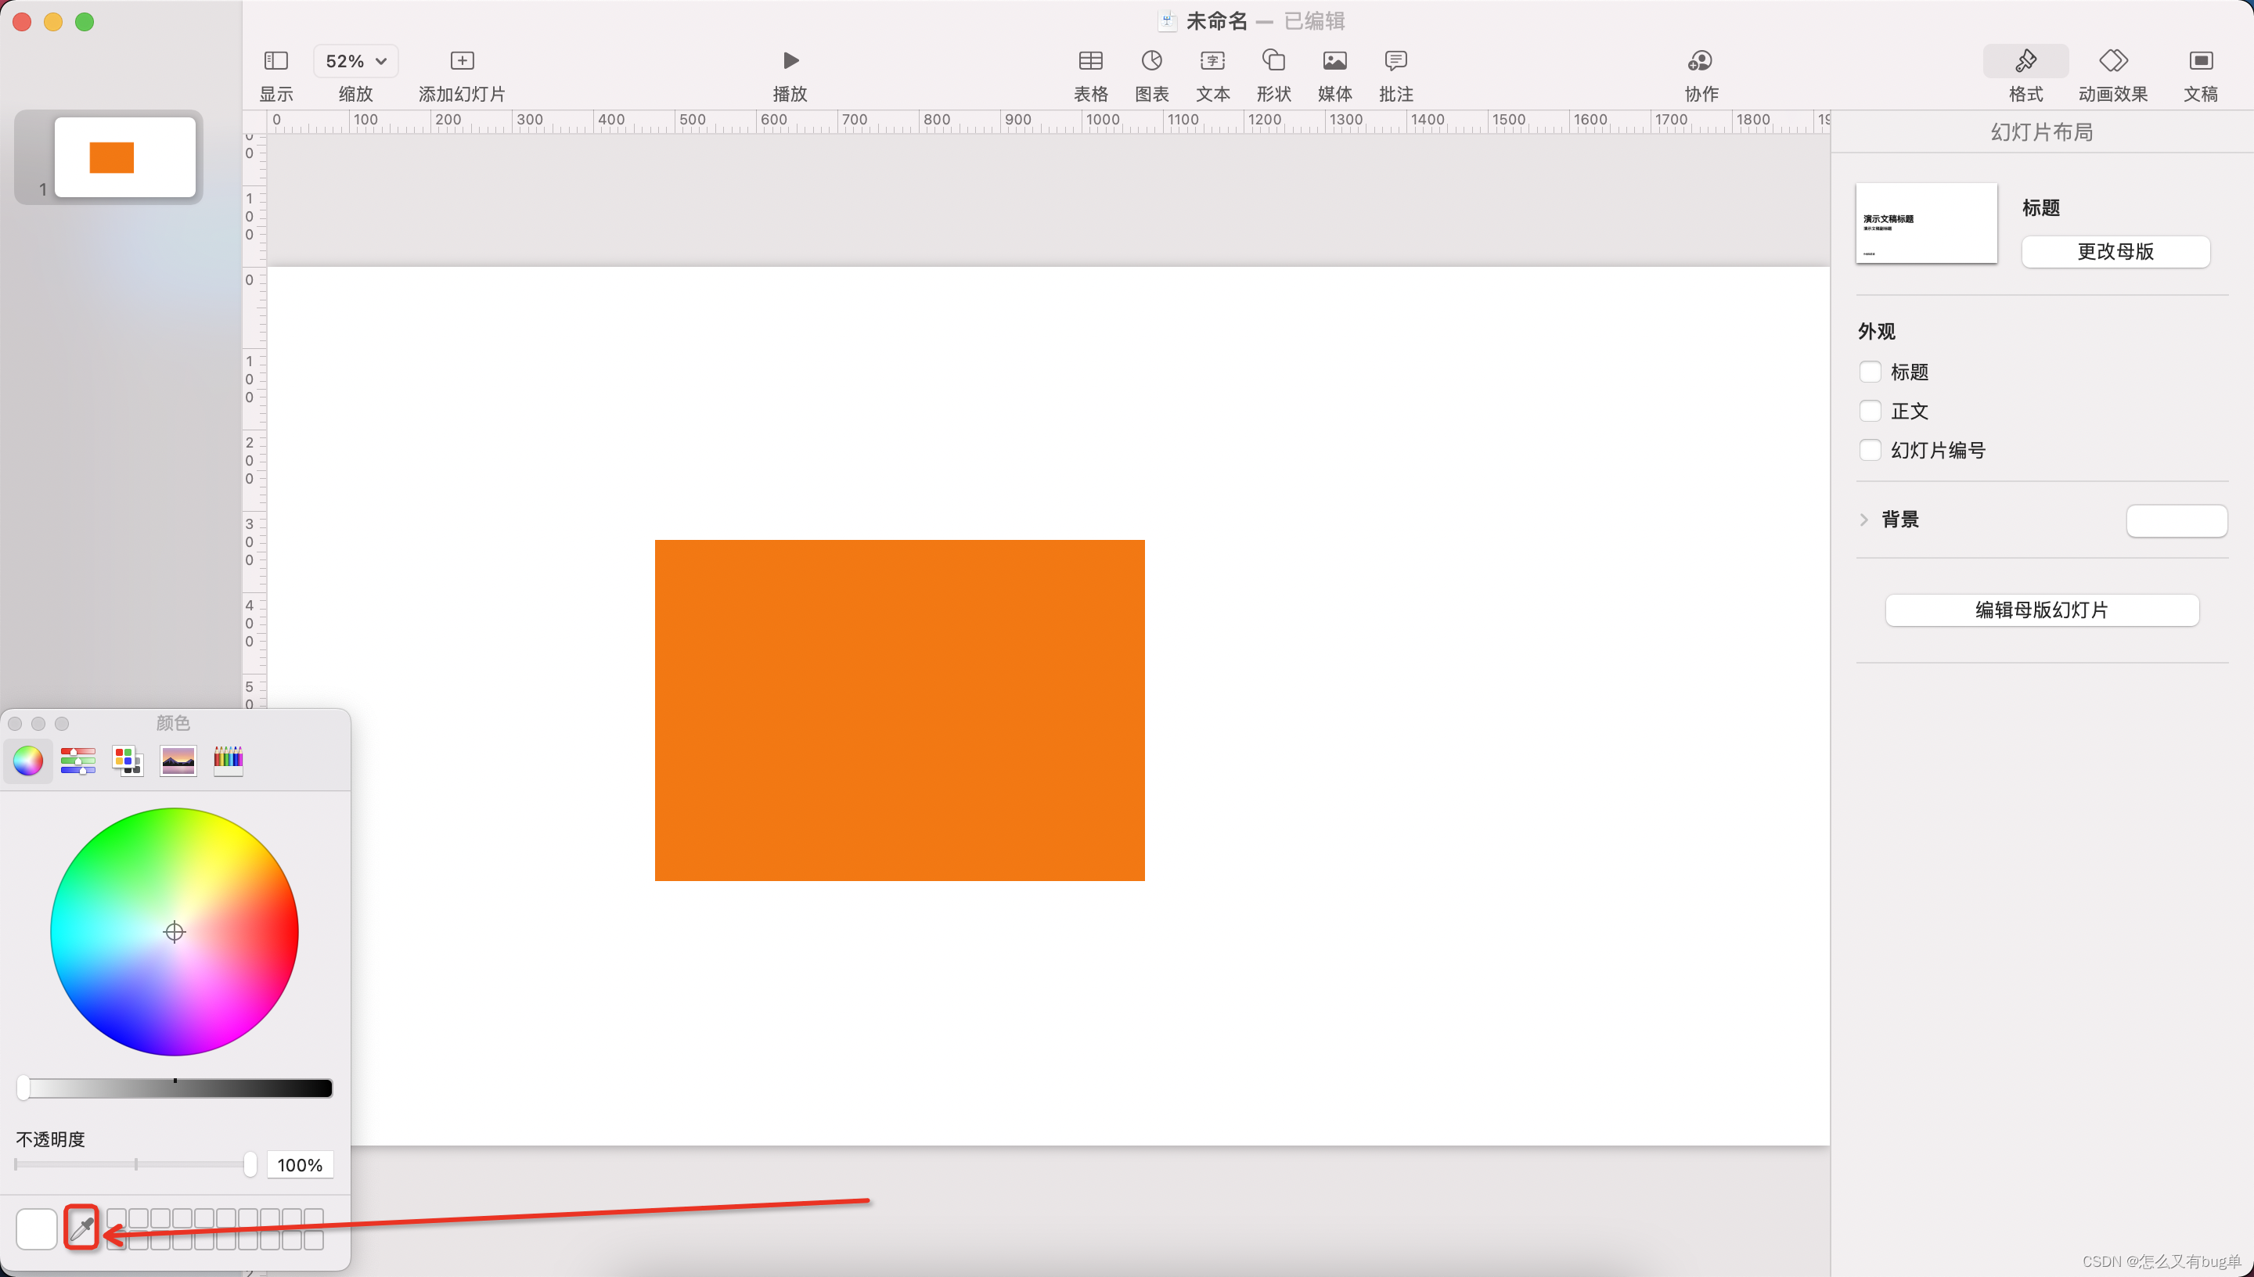Open the Shape menu icon
The height and width of the screenshot is (1277, 2254).
coord(1273,60)
